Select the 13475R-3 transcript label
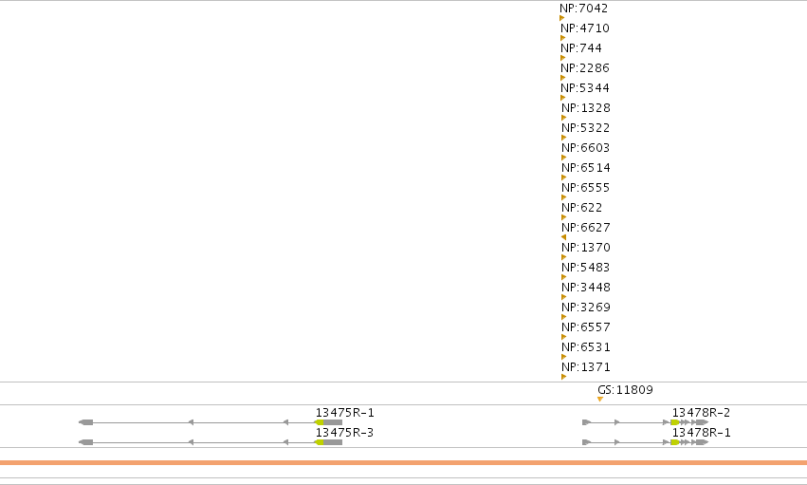The image size is (807, 485). point(345,433)
